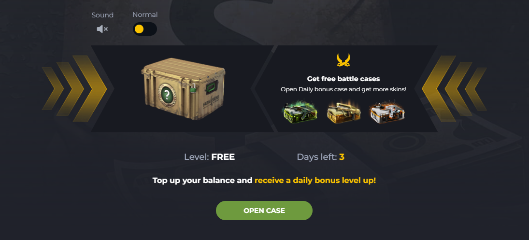
Task: Click the left golden chevron arrows
Action: (74, 89)
